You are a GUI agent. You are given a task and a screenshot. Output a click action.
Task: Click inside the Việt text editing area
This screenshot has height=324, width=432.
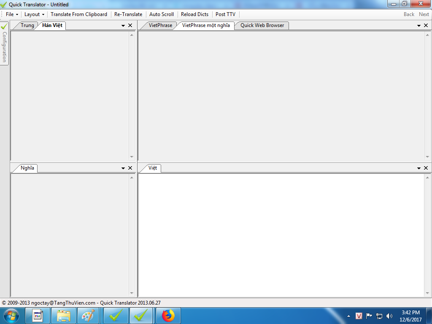(x=281, y=234)
